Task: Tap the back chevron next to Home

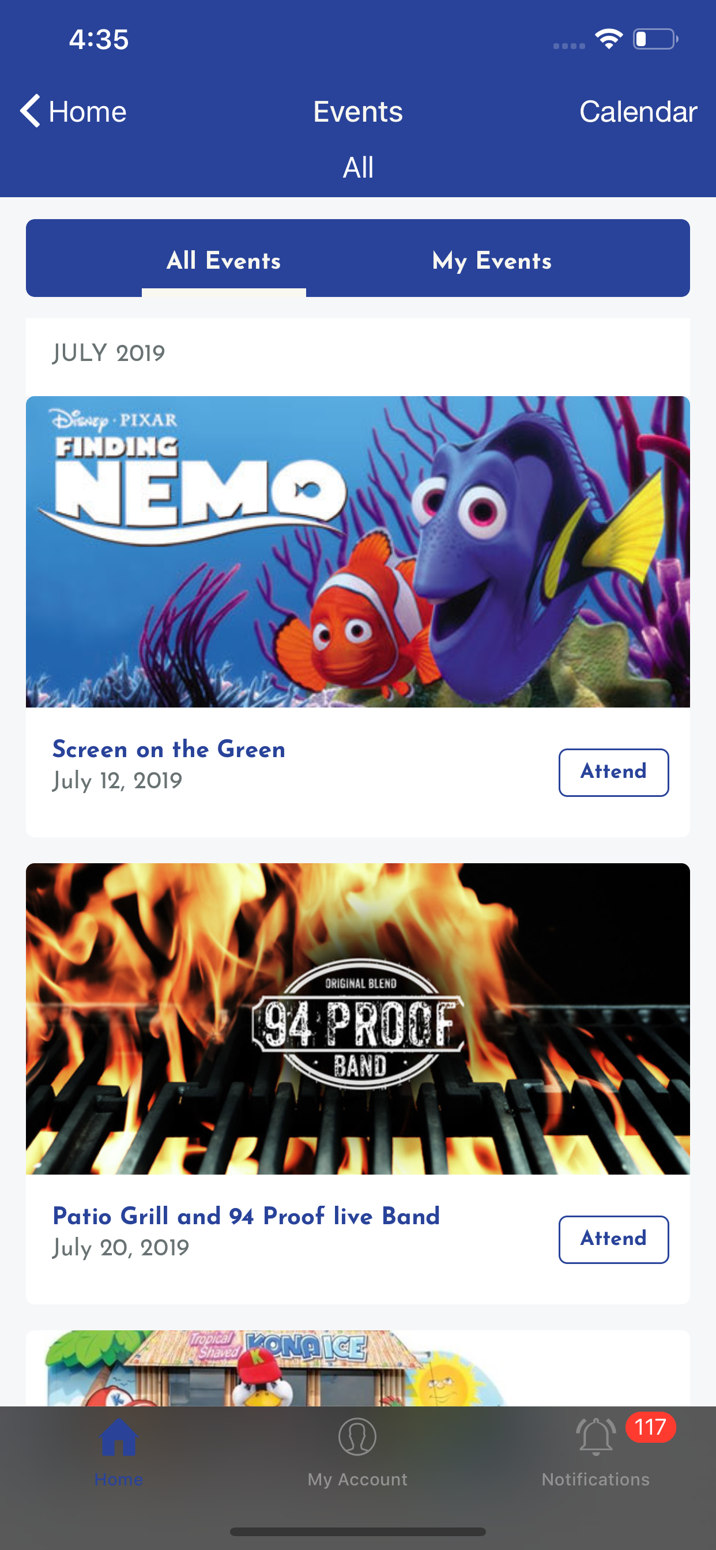Action: point(30,111)
